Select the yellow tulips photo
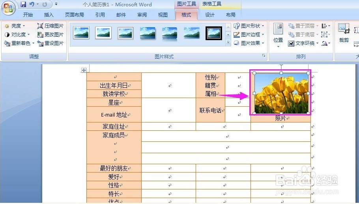The width and height of the screenshot is (359, 204). (x=281, y=93)
